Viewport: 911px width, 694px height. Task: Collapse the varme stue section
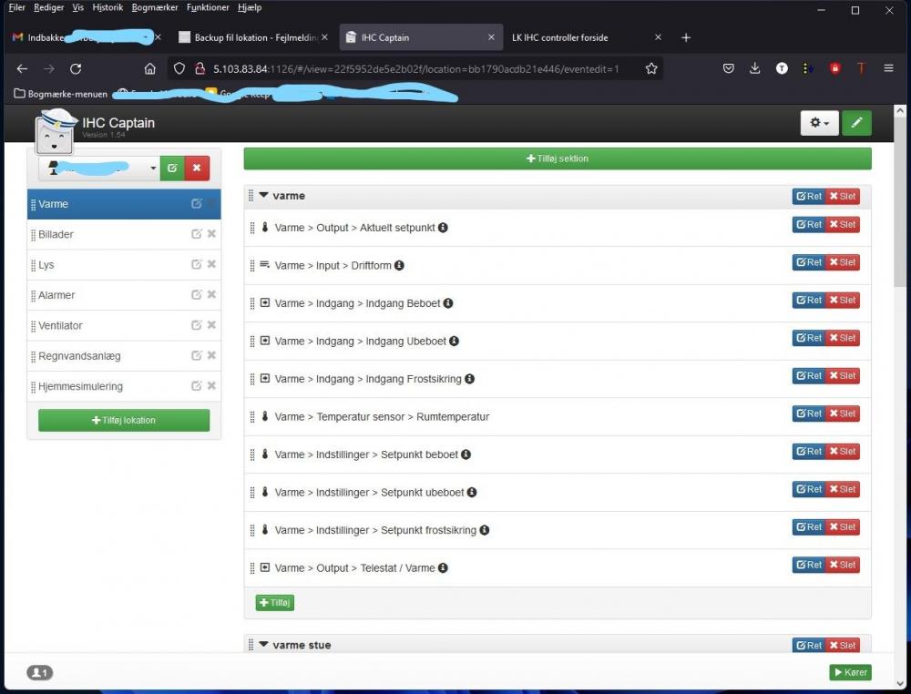tap(264, 645)
